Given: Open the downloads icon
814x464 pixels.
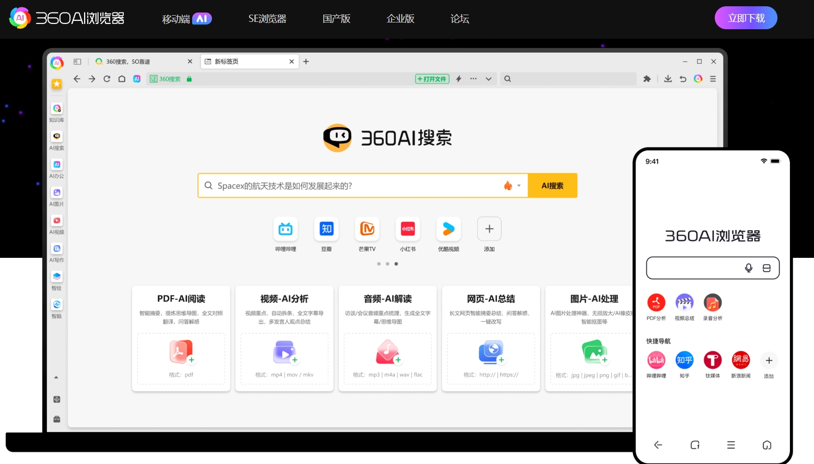Looking at the screenshot, I should [x=668, y=79].
